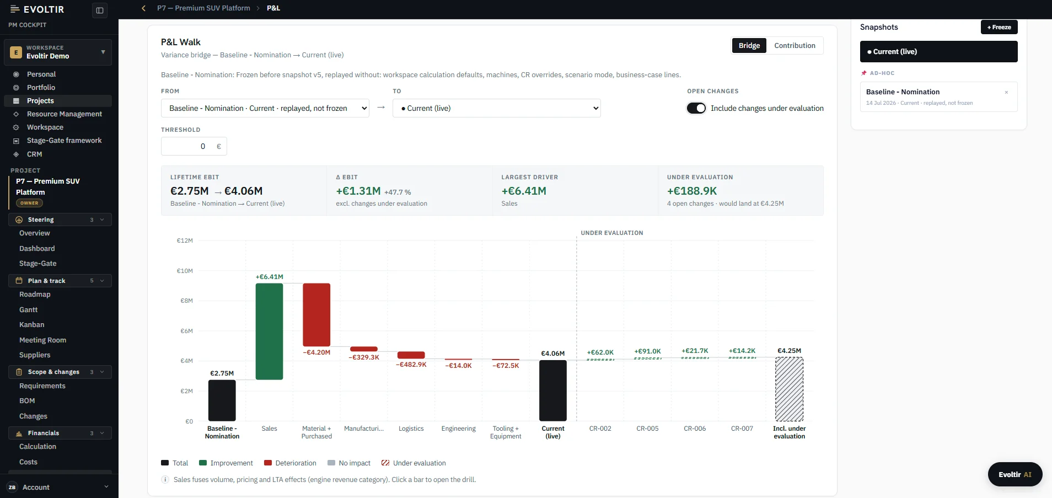Click the Workspace gear icon

tap(16, 127)
